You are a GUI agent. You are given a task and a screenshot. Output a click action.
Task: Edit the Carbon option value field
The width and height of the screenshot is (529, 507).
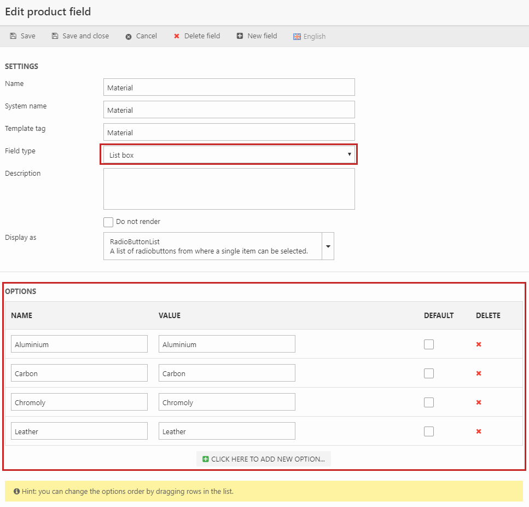[227, 373]
